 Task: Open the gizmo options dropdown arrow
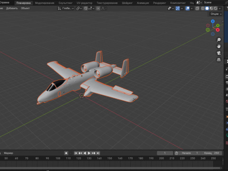(x=182, y=9)
